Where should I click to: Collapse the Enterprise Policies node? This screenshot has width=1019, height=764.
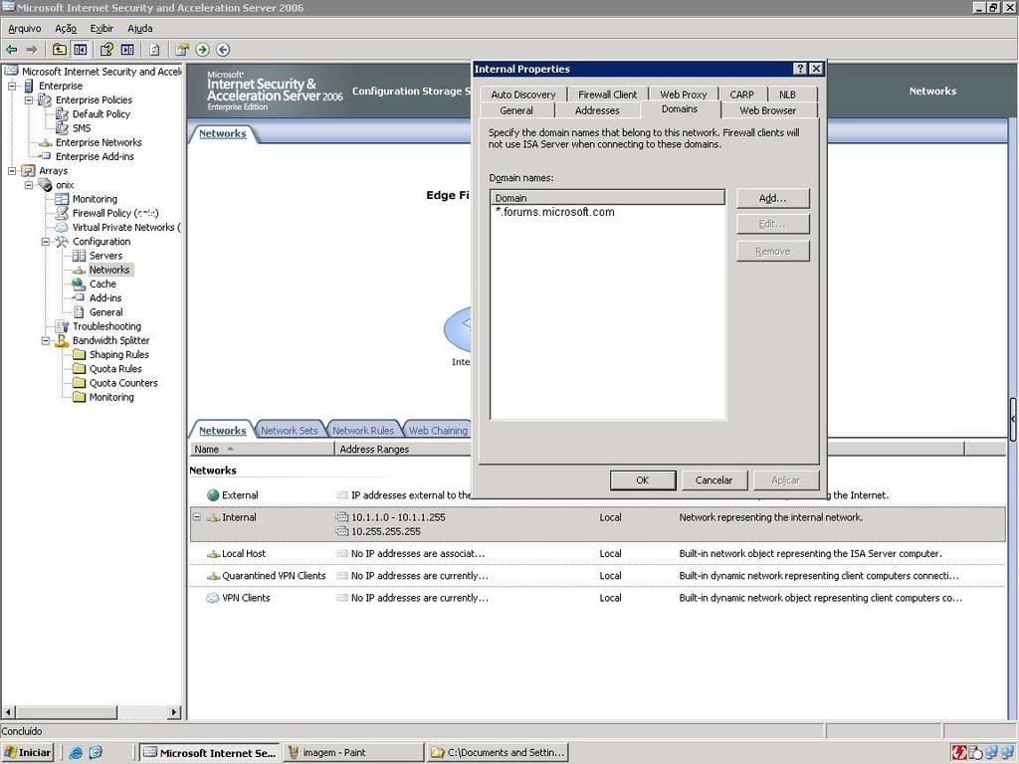pos(29,100)
